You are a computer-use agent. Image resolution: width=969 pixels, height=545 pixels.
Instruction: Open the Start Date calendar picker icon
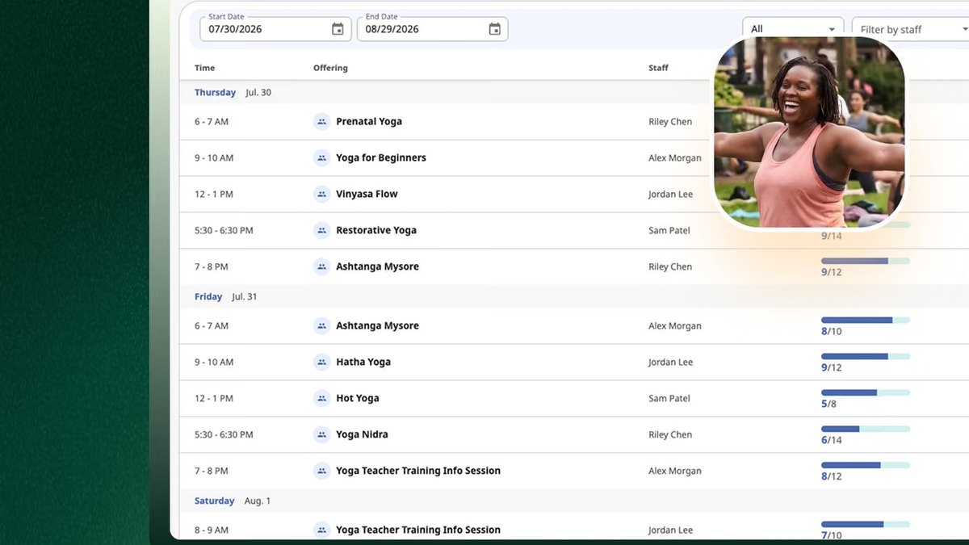[x=338, y=29]
